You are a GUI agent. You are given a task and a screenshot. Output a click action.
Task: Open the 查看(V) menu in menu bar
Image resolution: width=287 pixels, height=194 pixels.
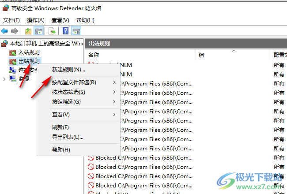[60, 20]
